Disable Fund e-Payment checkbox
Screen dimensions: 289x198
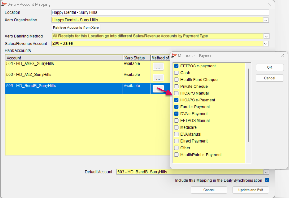click(x=176, y=107)
